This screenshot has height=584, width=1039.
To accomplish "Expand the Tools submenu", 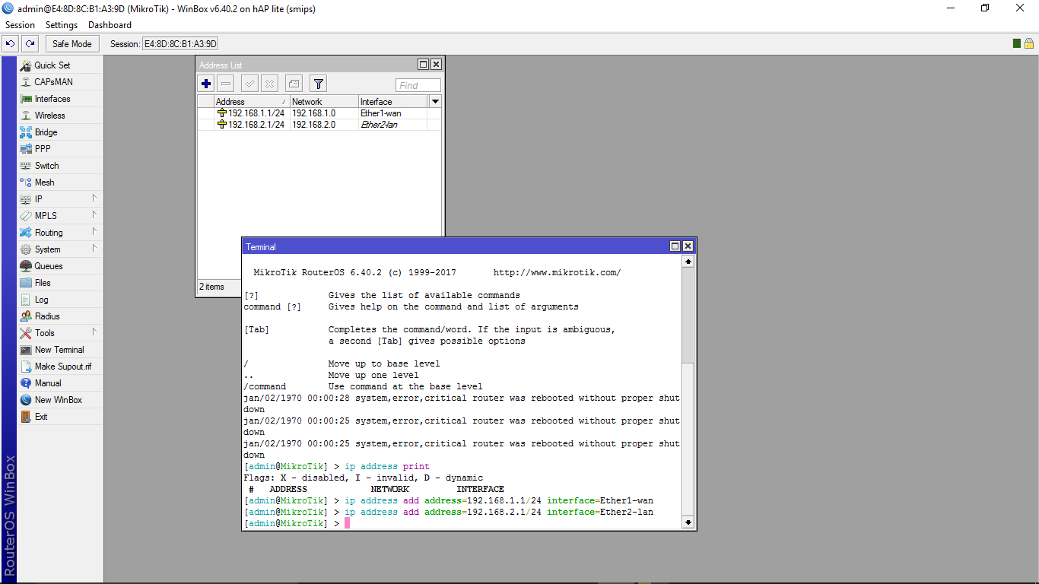I will click(x=60, y=333).
